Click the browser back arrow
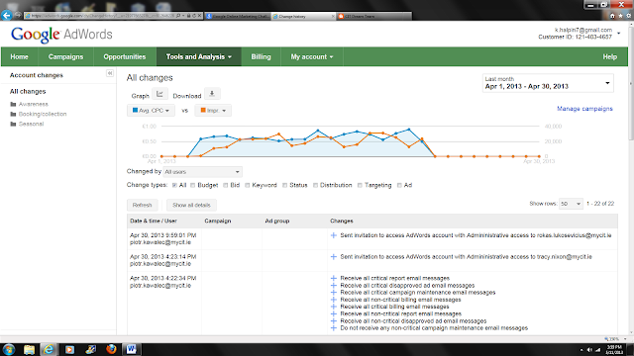The width and height of the screenshot is (634, 356). pyautogui.click(x=7, y=16)
